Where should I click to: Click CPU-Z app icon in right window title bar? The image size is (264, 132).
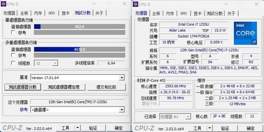click(x=136, y=4)
